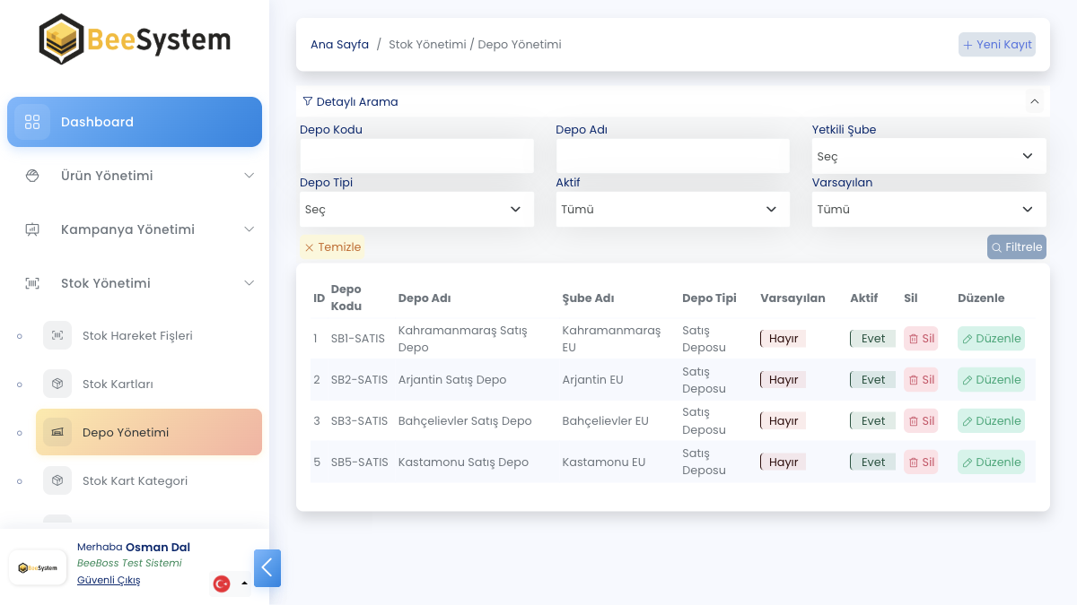This screenshot has height=605, width=1077.
Task: Click the BeeSystem logo in sidebar
Action: tap(135, 39)
